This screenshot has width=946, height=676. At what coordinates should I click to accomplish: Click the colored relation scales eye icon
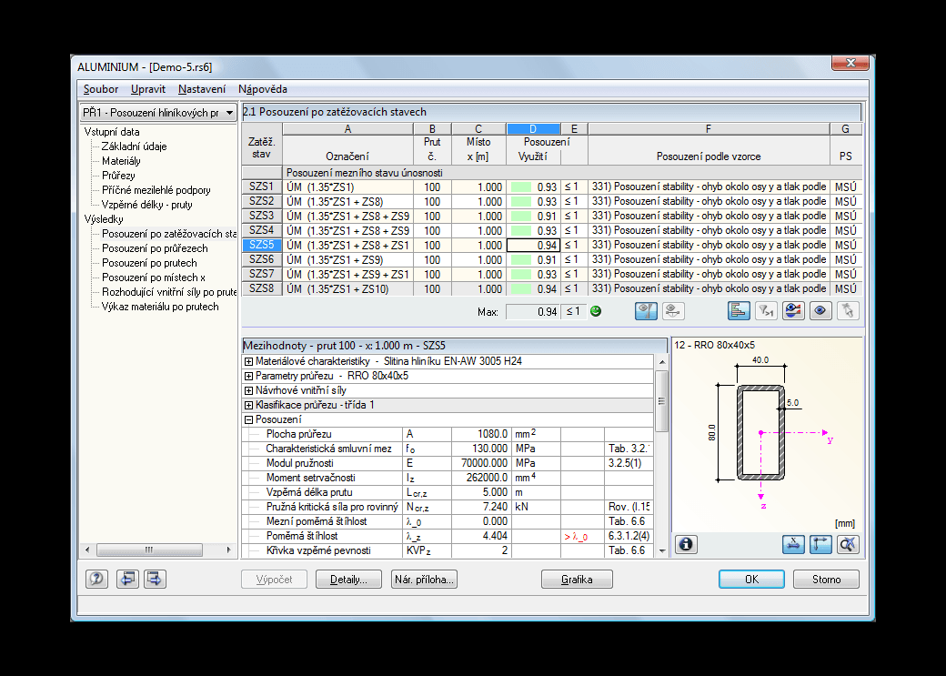793,311
